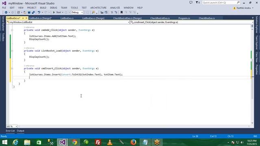Open the Server Explorer side panel
The height and width of the screenshot is (146, 260).
[3, 24]
